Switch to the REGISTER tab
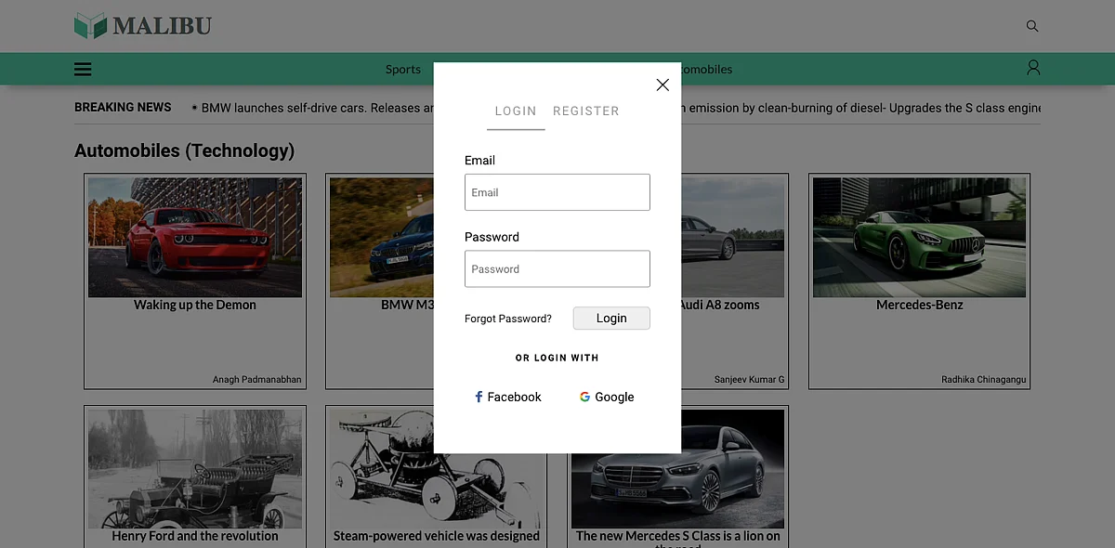The width and height of the screenshot is (1115, 548). [x=585, y=111]
